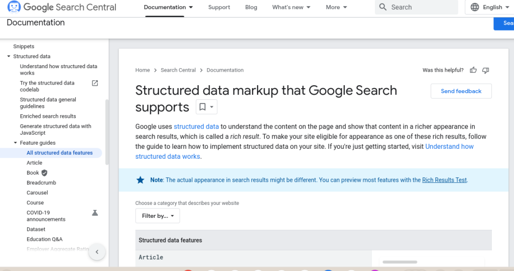Open Try the structured data codelab
Image resolution: width=514 pixels, height=271 pixels.
coord(47,86)
